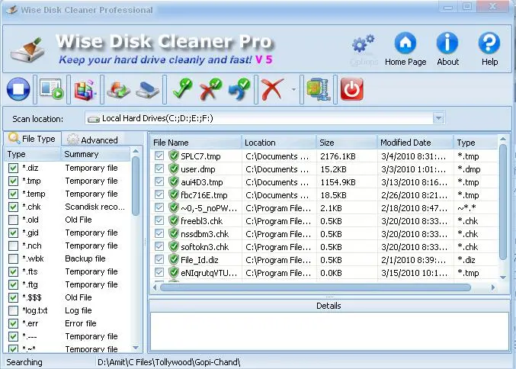Sort results by Location column
This screenshot has height=369, width=516.
(279, 143)
